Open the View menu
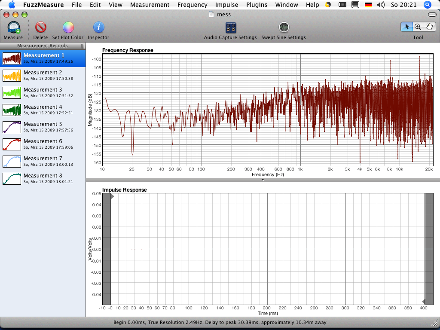This screenshot has height=330, width=440. pyautogui.click(x=115, y=5)
